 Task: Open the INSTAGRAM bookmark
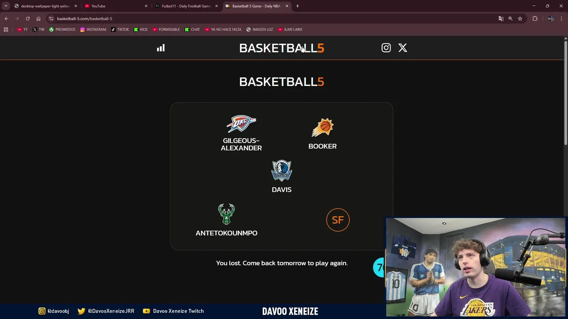click(x=93, y=29)
